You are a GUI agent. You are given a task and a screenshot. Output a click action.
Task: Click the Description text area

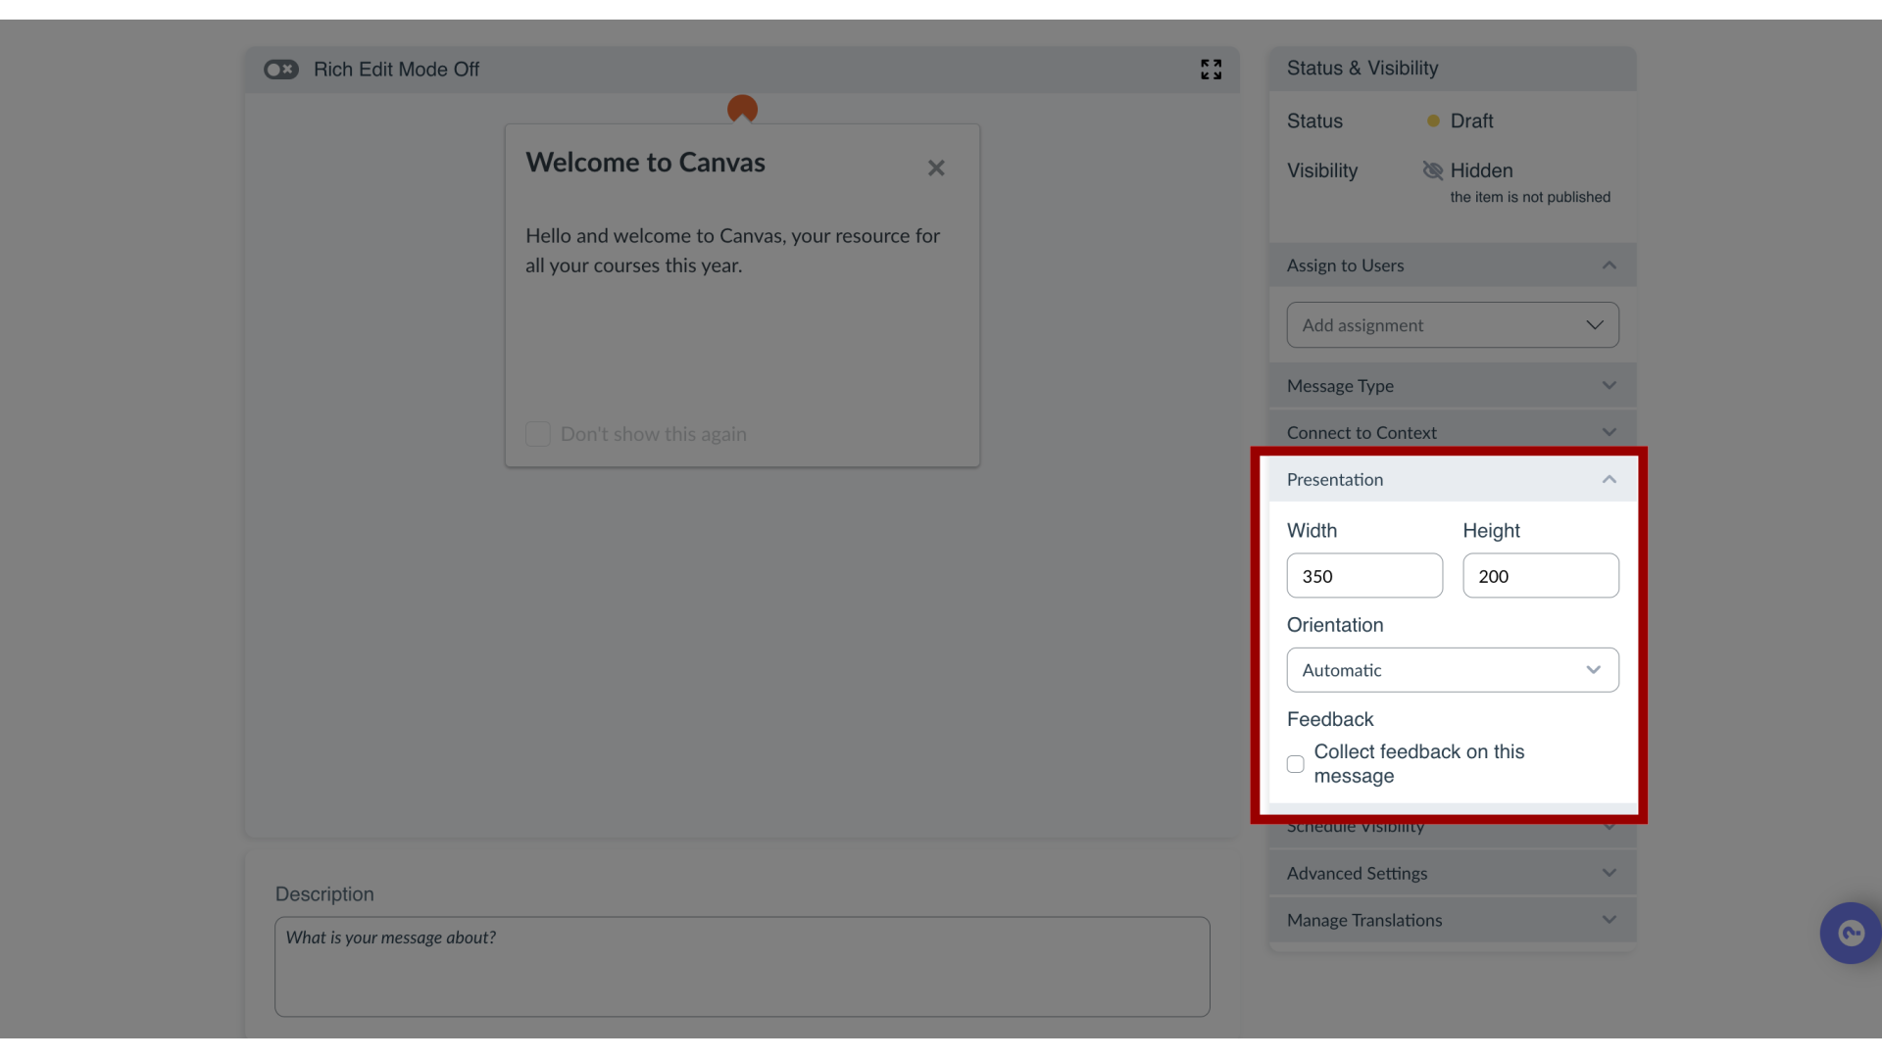click(742, 966)
